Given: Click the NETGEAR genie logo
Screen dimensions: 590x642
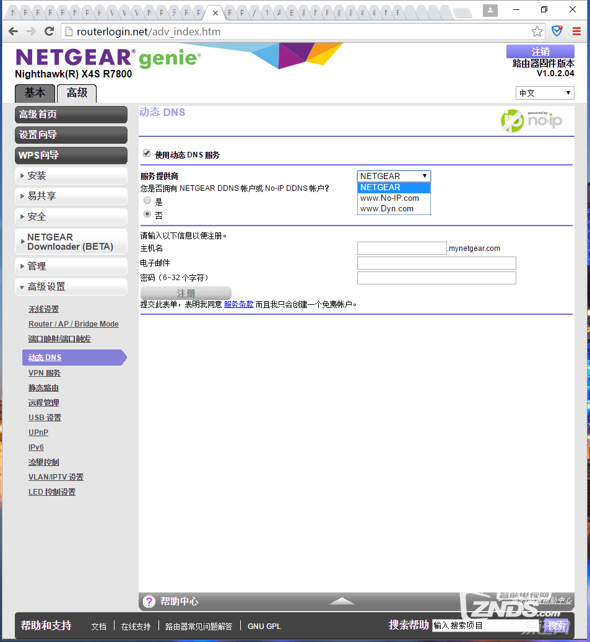Looking at the screenshot, I should click(x=108, y=58).
